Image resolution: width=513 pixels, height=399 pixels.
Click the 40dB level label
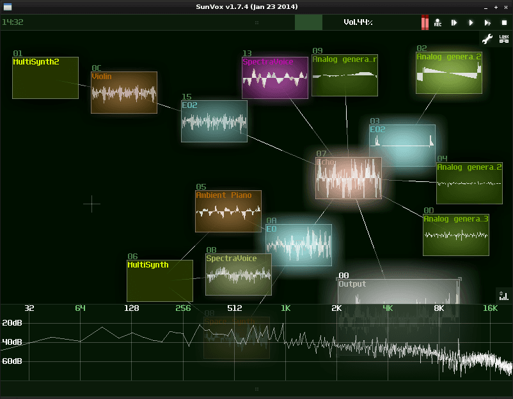pyautogui.click(x=12, y=342)
